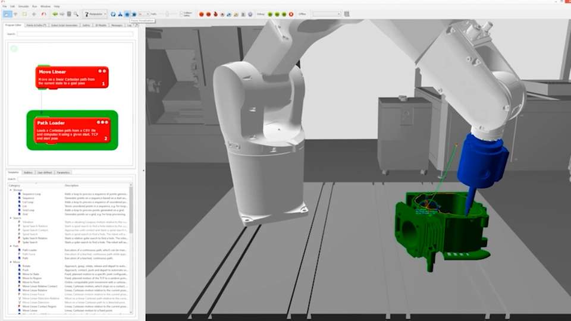Select the Move Linear program block
Viewport: 571px width, 321px height.
click(x=72, y=77)
